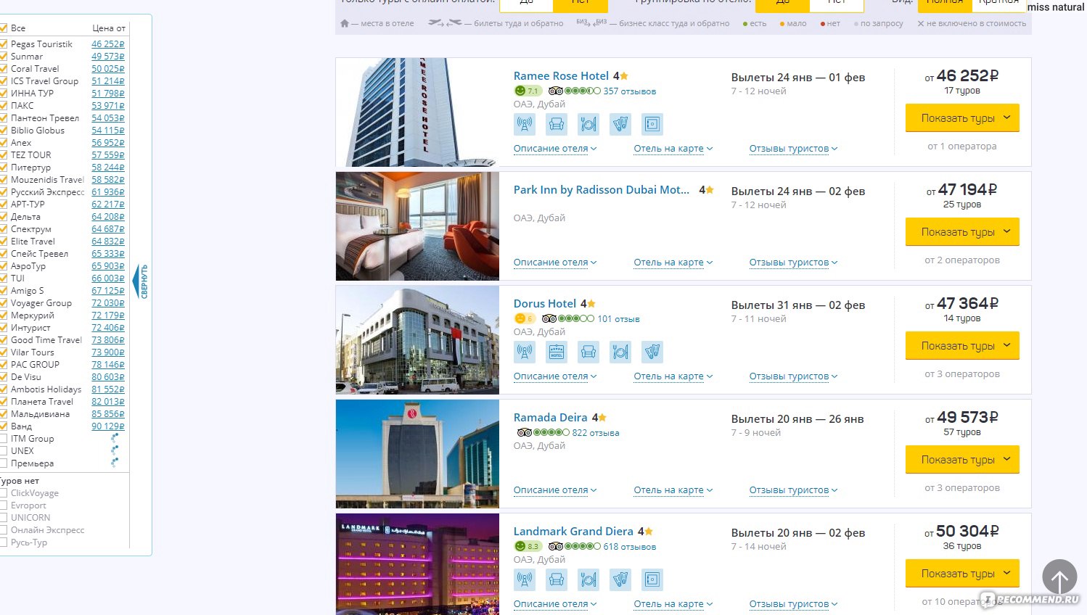Expand Отель на карте for Park Inn by Radisson
Viewport: 1087px width, 615px height.
click(673, 262)
